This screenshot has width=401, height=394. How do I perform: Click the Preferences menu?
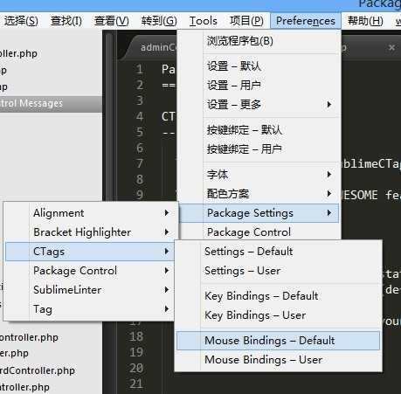[306, 21]
